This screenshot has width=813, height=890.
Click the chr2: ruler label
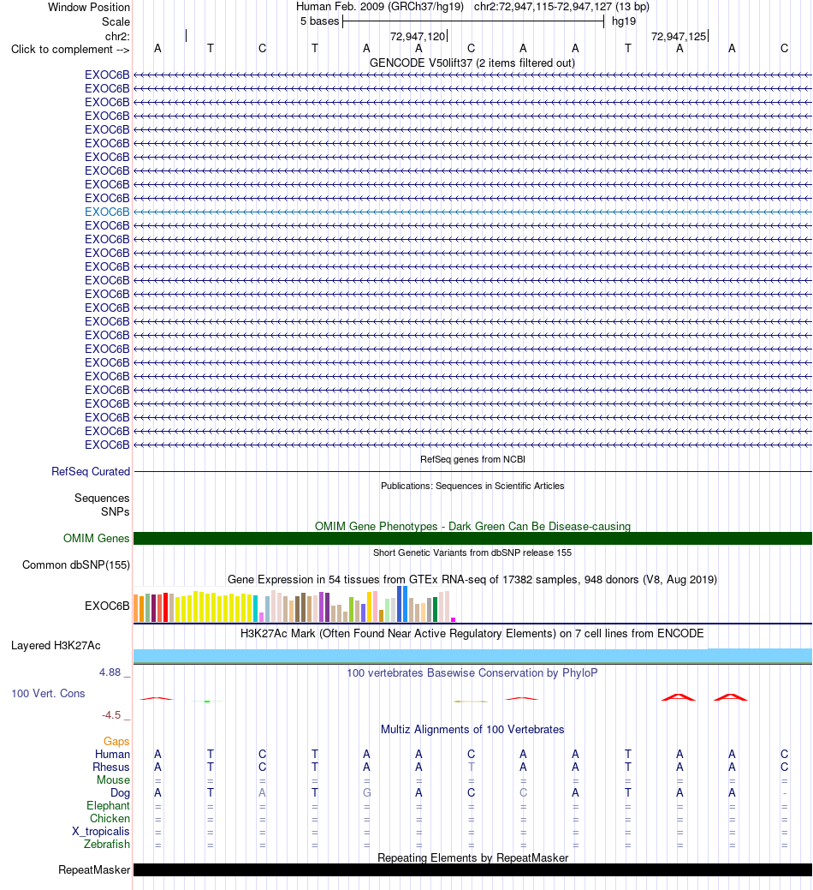[117, 36]
